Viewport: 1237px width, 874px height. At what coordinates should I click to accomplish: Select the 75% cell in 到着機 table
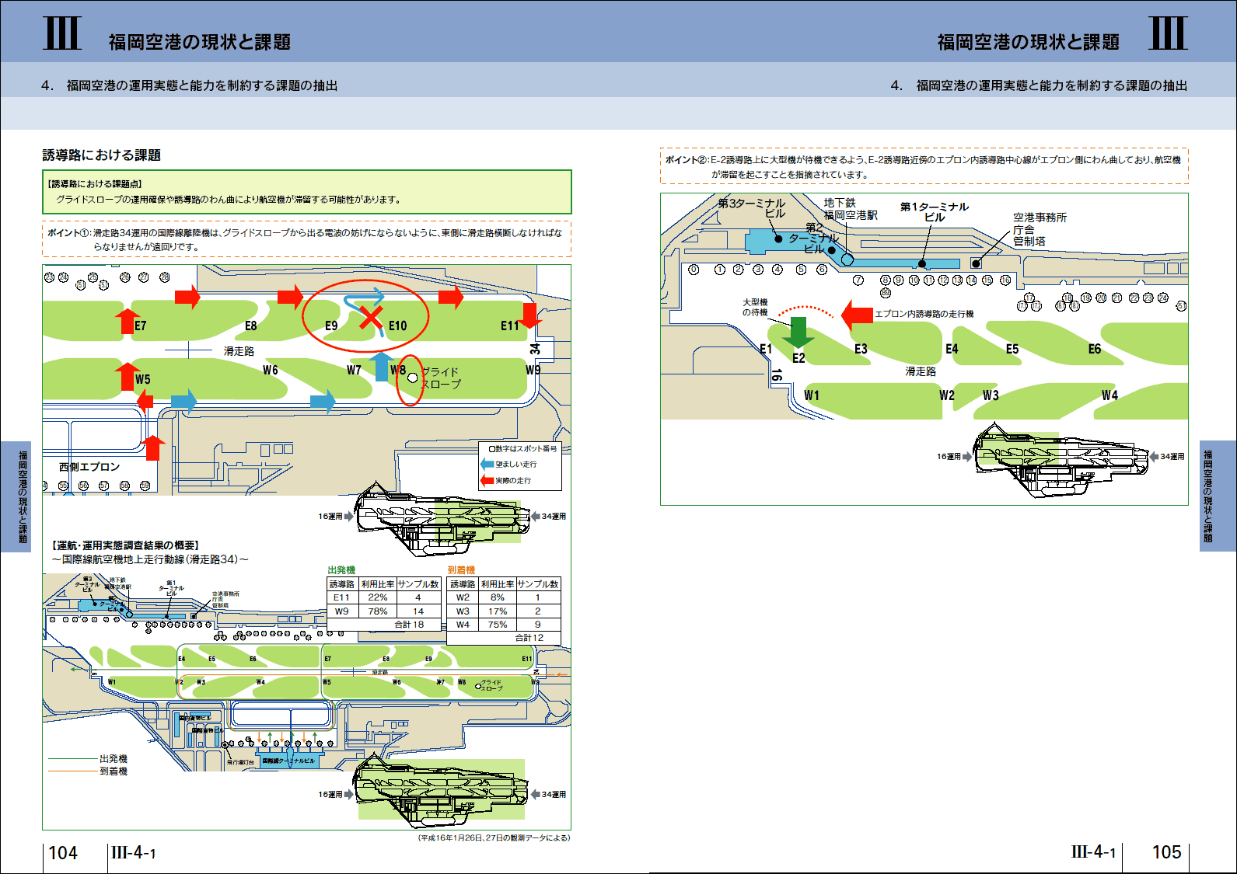pyautogui.click(x=498, y=624)
